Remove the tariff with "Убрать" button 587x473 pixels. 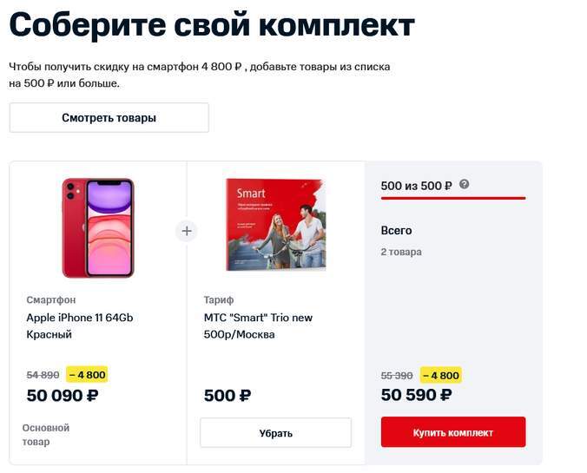275,433
